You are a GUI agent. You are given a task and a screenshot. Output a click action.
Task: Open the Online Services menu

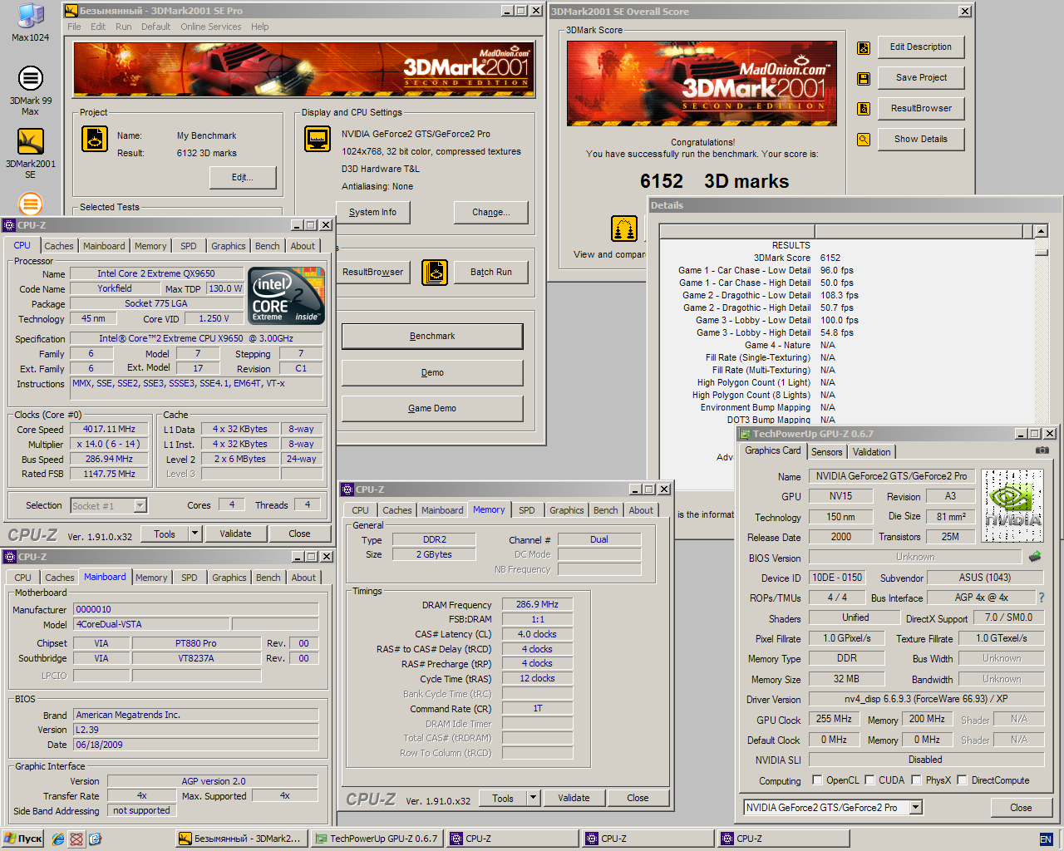click(x=211, y=27)
